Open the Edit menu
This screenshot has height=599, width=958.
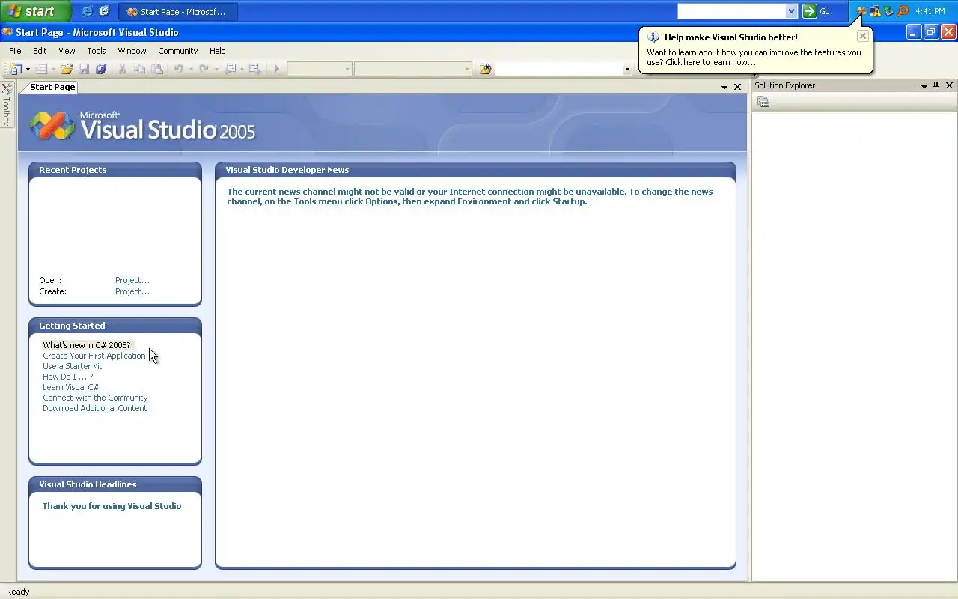(x=40, y=51)
